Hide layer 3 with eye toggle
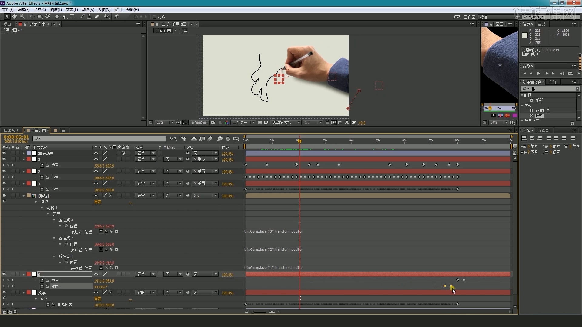The image size is (582, 327). pyautogui.click(x=4, y=159)
